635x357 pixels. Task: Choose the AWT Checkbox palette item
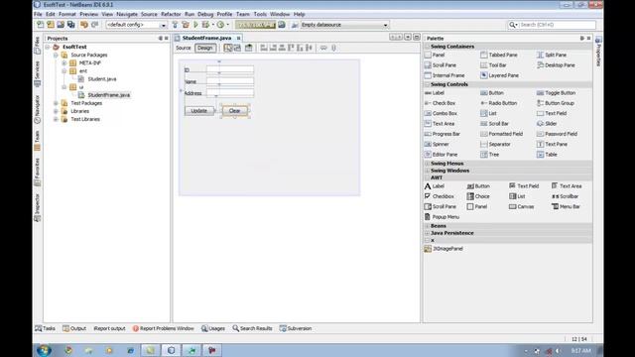point(439,196)
